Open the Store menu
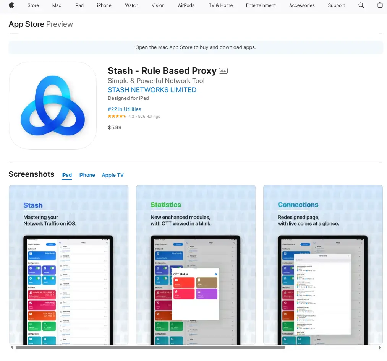 coord(33,5)
